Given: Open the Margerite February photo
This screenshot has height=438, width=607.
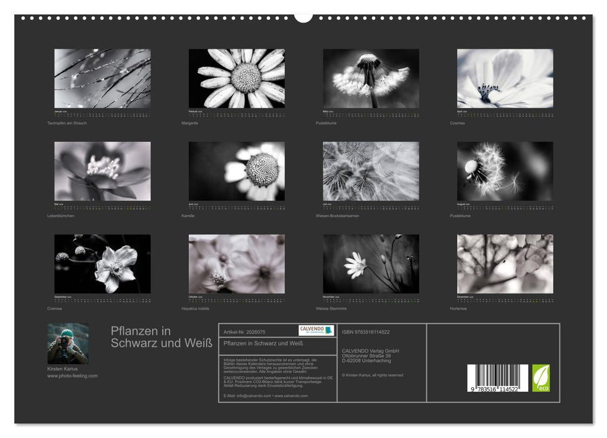Looking at the screenshot, I should point(236,78).
